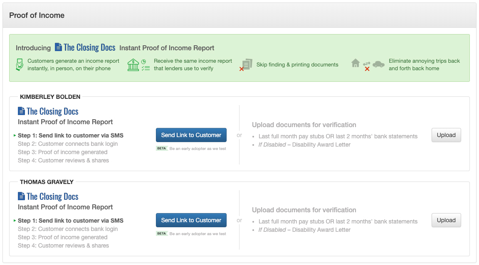
Task: Select Step 1 text in Kimberley Bolden section
Action: point(71,135)
